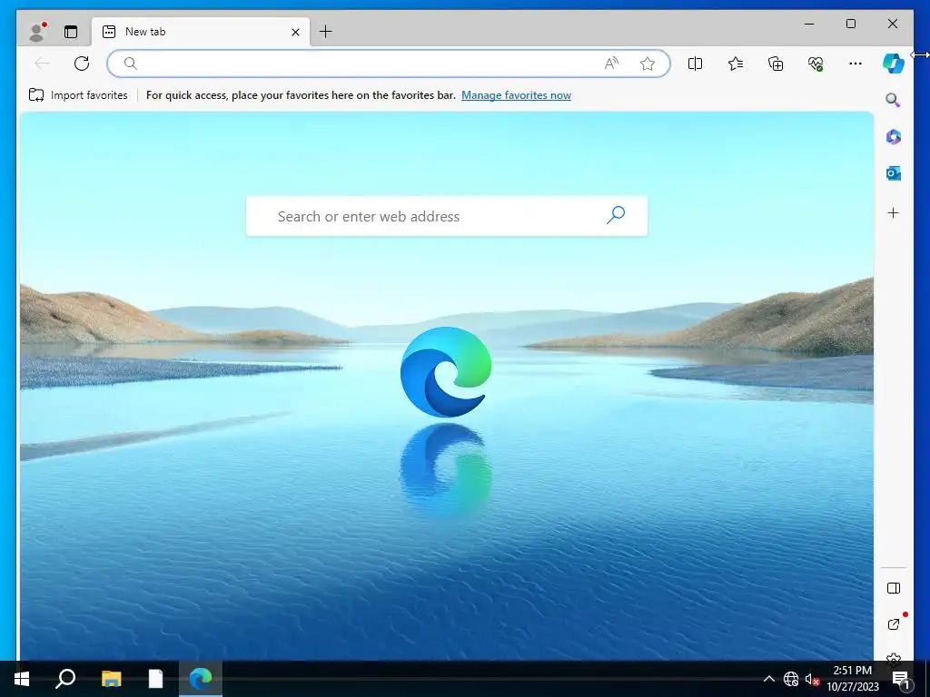Click the Refresh page button

[82, 64]
